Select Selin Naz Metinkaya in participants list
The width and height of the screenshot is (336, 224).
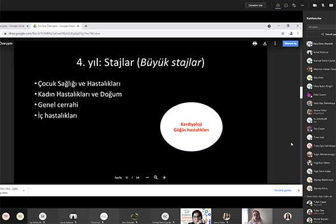pos(321,103)
